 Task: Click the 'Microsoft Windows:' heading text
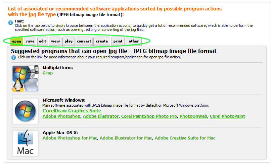pyautogui.click(x=64, y=100)
